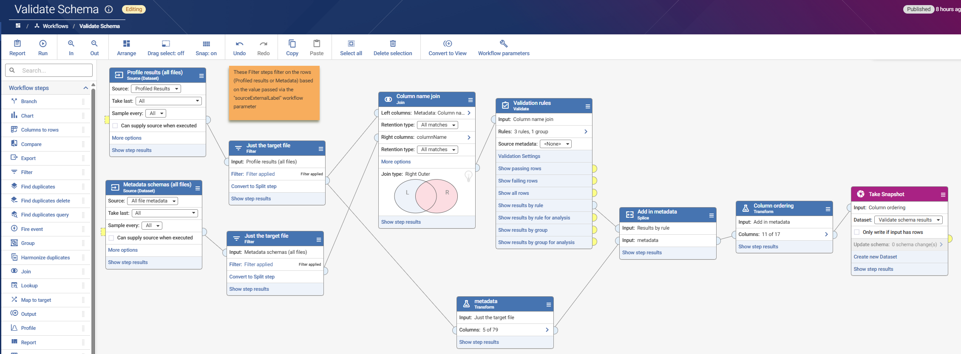Arrange workflow steps automatically

127,48
